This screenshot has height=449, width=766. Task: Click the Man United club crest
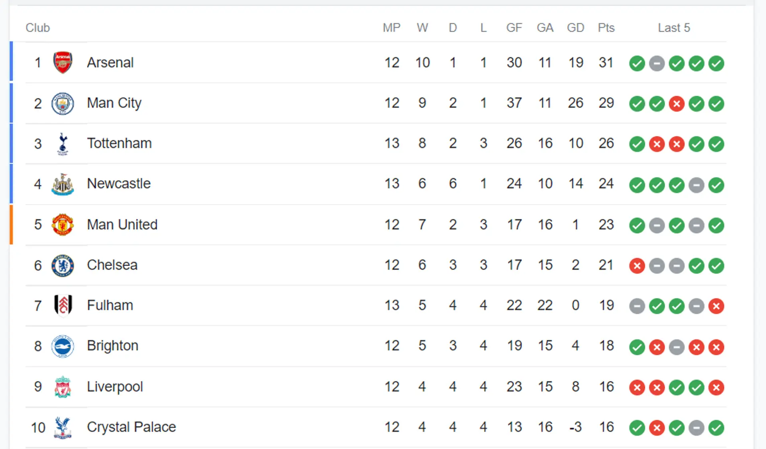click(x=63, y=224)
